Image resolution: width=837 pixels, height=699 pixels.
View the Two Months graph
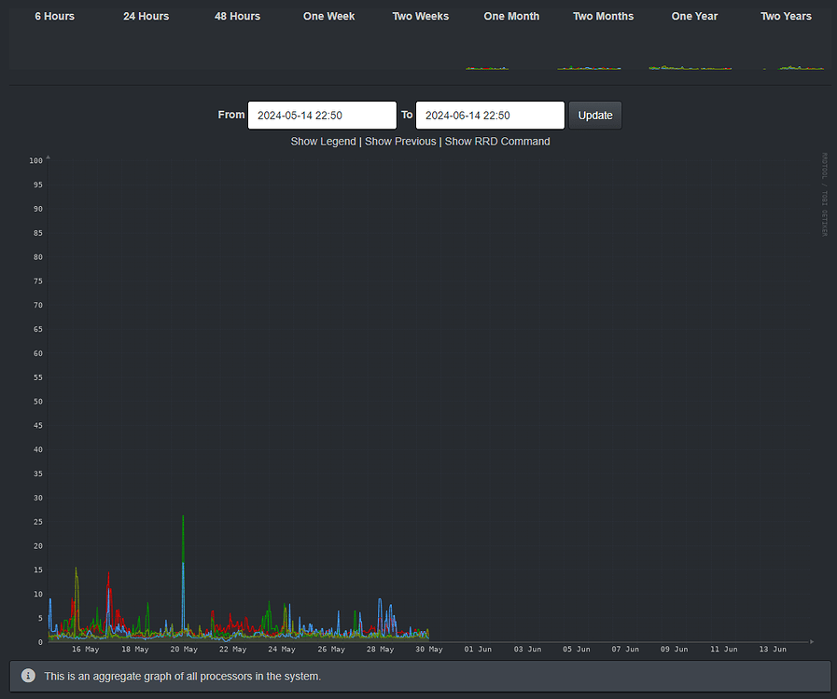[603, 16]
